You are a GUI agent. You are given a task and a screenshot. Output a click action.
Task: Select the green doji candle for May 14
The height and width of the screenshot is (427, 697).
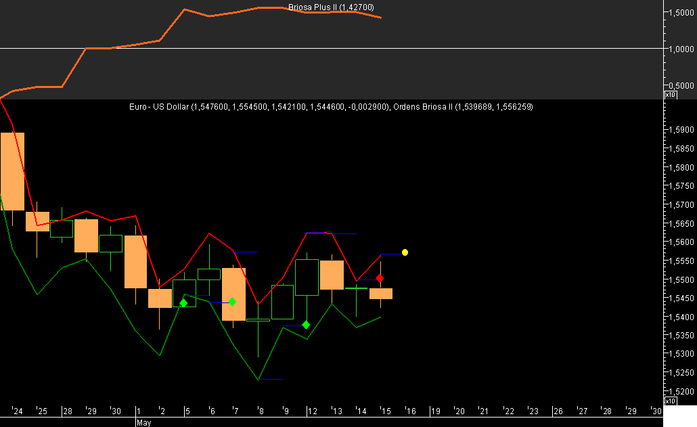point(356,288)
